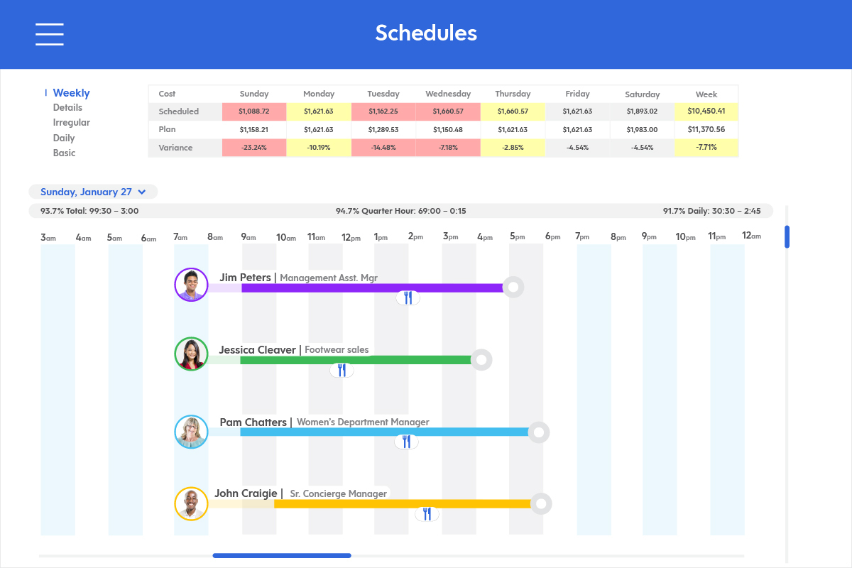The width and height of the screenshot is (852, 568).
Task: Click John Craigie's meal break icon
Action: click(x=427, y=514)
